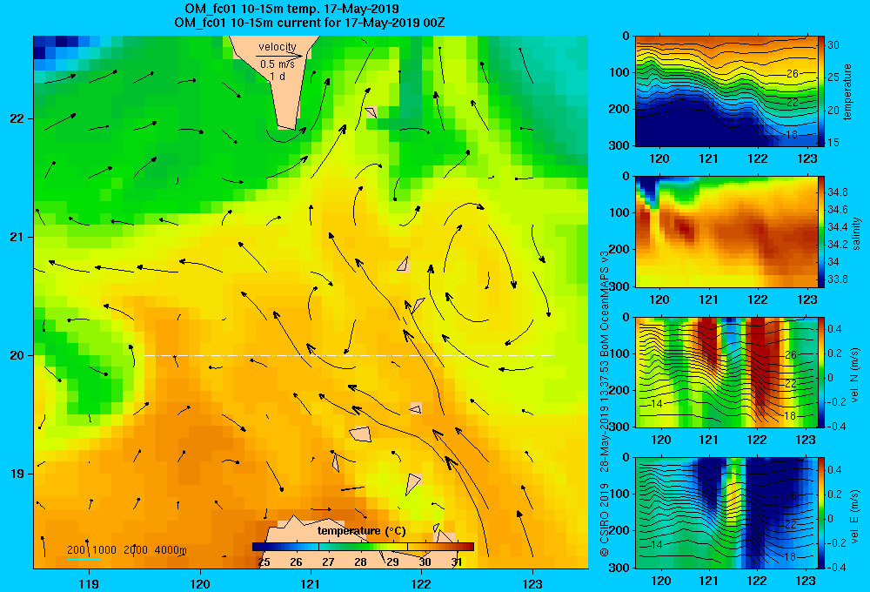Click tick "31" on the main temperature colorbar
This screenshot has height=592, width=870.
[x=456, y=562]
